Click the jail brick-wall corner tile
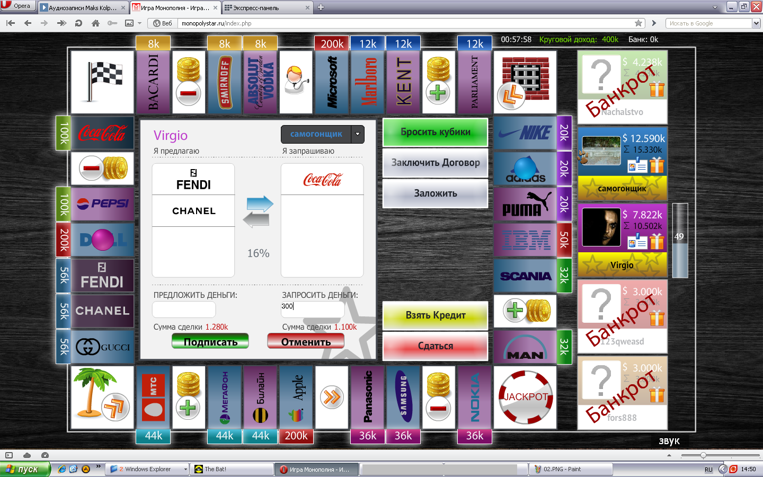Image resolution: width=763 pixels, height=477 pixels. (525, 82)
